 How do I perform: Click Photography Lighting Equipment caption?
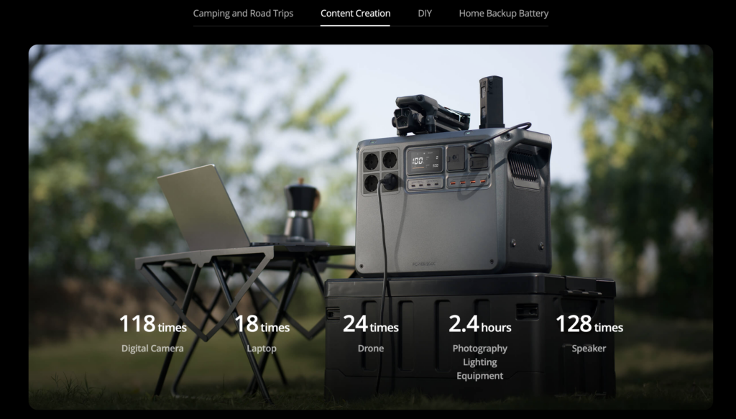point(479,362)
